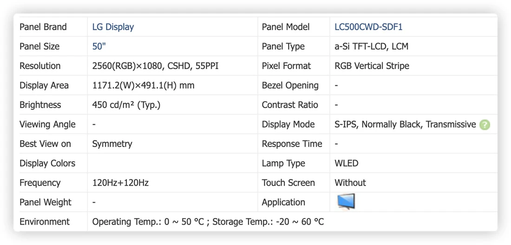
Task: Select the brightness value 450 cd/m² (Typ.)
Action: coord(126,105)
